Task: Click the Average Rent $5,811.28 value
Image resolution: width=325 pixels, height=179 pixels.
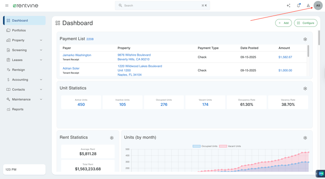Action: click(88, 153)
